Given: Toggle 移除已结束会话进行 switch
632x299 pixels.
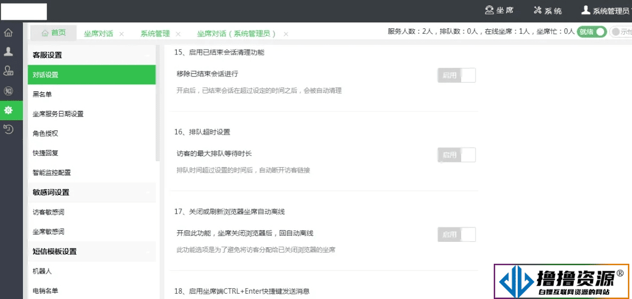Looking at the screenshot, I should (457, 75).
